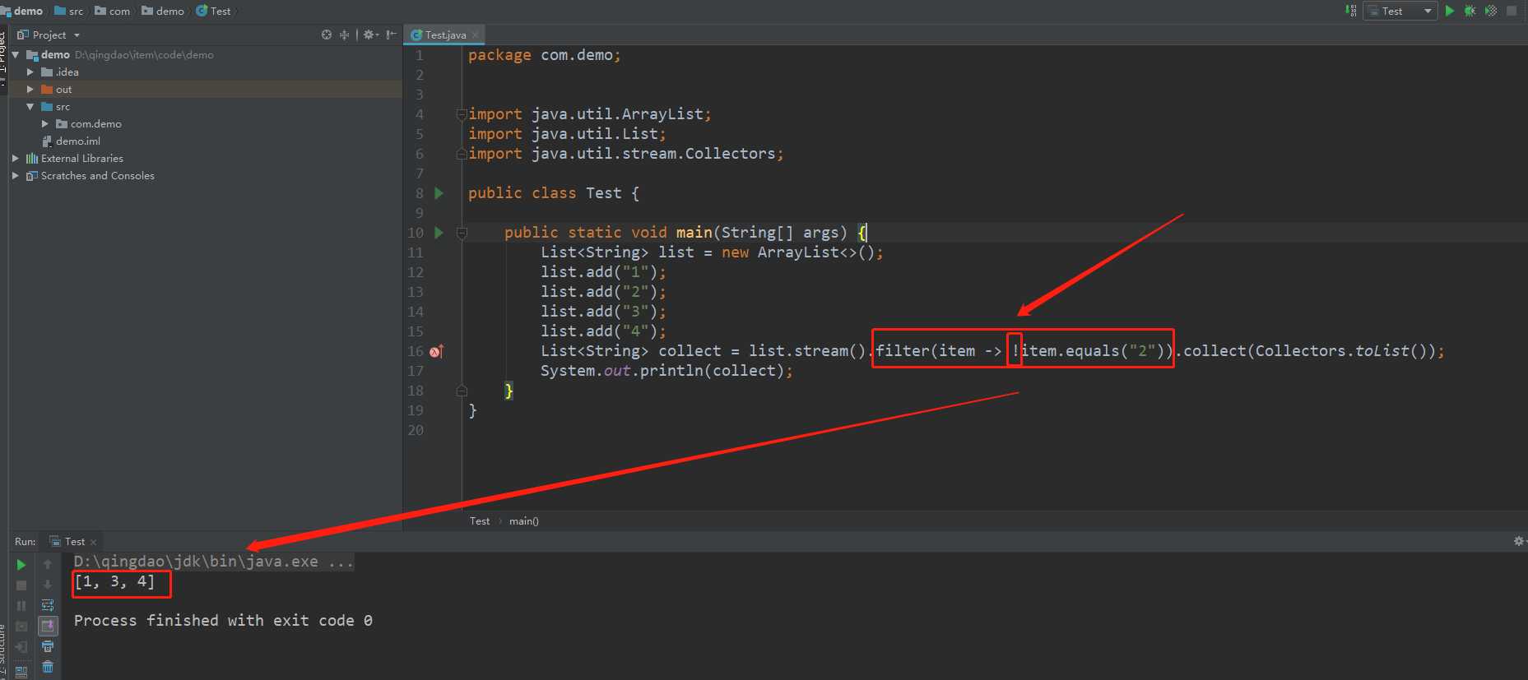This screenshot has width=1528, height=680.
Task: Click the java.exe command line in console
Action: tap(214, 562)
